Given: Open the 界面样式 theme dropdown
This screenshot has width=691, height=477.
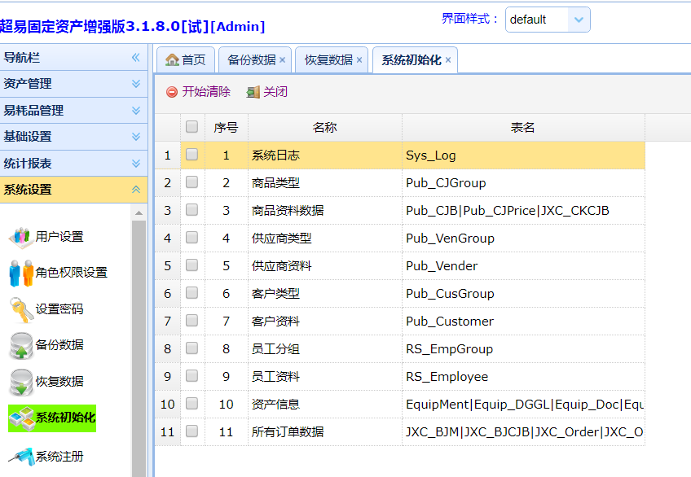Looking at the screenshot, I should tap(579, 20).
